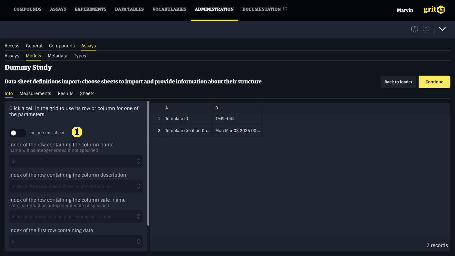
Task: Switch to the Types sub-tab
Action: pos(80,56)
